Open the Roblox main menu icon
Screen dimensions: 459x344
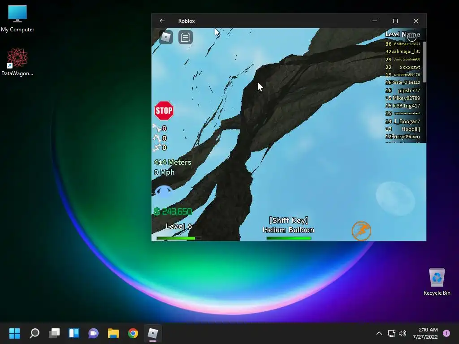pos(166,37)
